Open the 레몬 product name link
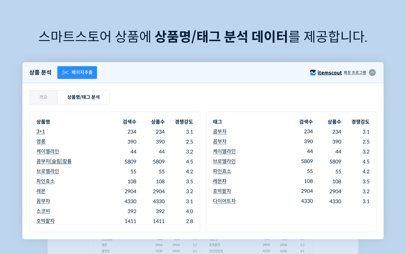The width and height of the screenshot is (406, 254). [41, 191]
